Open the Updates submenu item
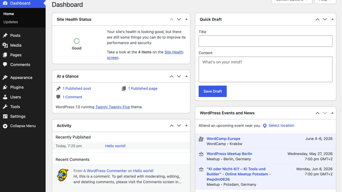The height and width of the screenshot is (192, 342). 11,22
